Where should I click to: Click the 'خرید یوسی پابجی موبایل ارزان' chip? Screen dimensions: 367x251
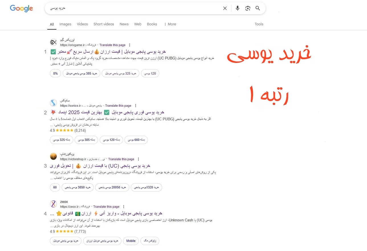pos(102,241)
